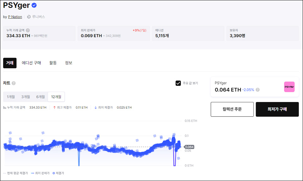This screenshot has width=303, height=181.
Task: Click the 체결가 legend dot item
Action: click(58, 173)
